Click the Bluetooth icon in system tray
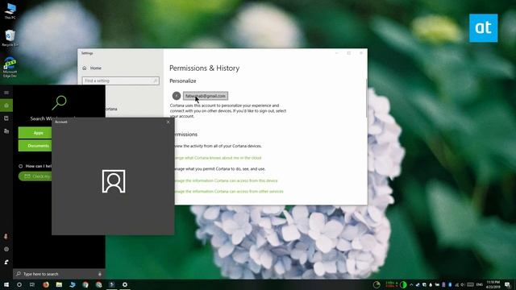 point(450,284)
